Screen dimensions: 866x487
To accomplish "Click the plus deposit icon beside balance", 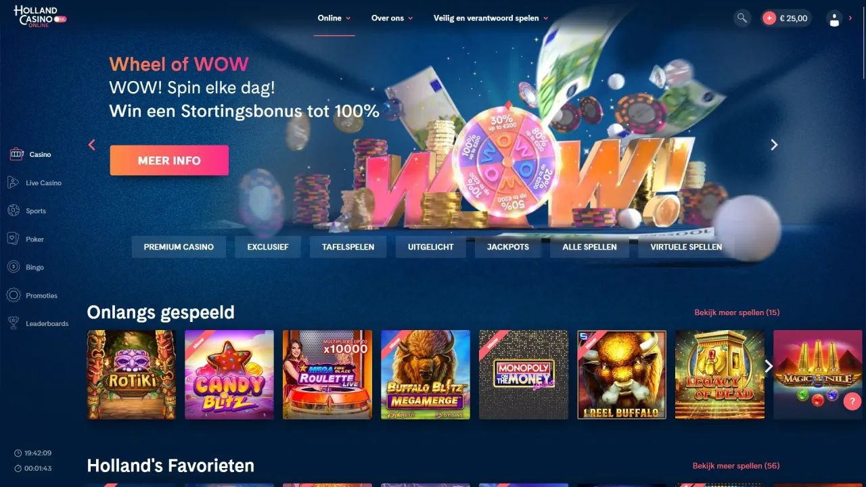I will click(x=769, y=18).
